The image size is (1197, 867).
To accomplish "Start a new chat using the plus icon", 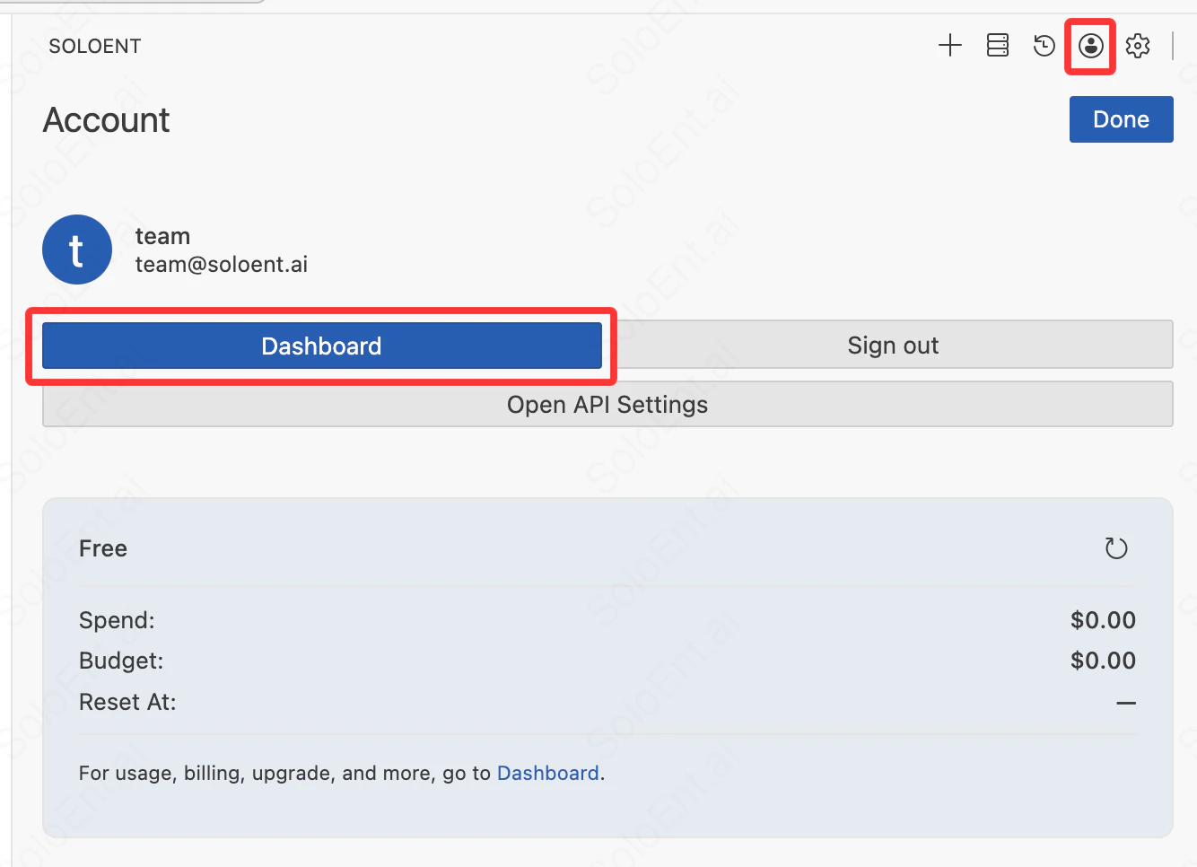I will 950,45.
